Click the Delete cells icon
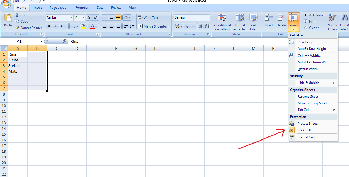The image size is (349, 177). 281,18
